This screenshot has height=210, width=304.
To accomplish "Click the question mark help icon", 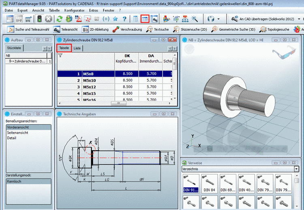I will (125, 19).
